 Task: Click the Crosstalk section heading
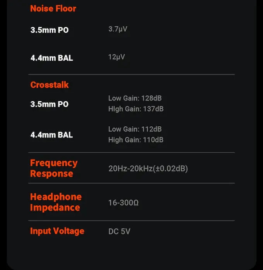point(50,85)
